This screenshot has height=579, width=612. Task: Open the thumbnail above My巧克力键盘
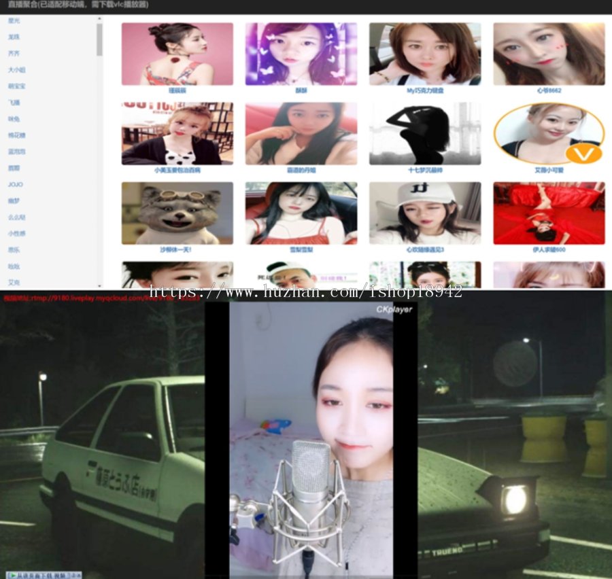(425, 54)
